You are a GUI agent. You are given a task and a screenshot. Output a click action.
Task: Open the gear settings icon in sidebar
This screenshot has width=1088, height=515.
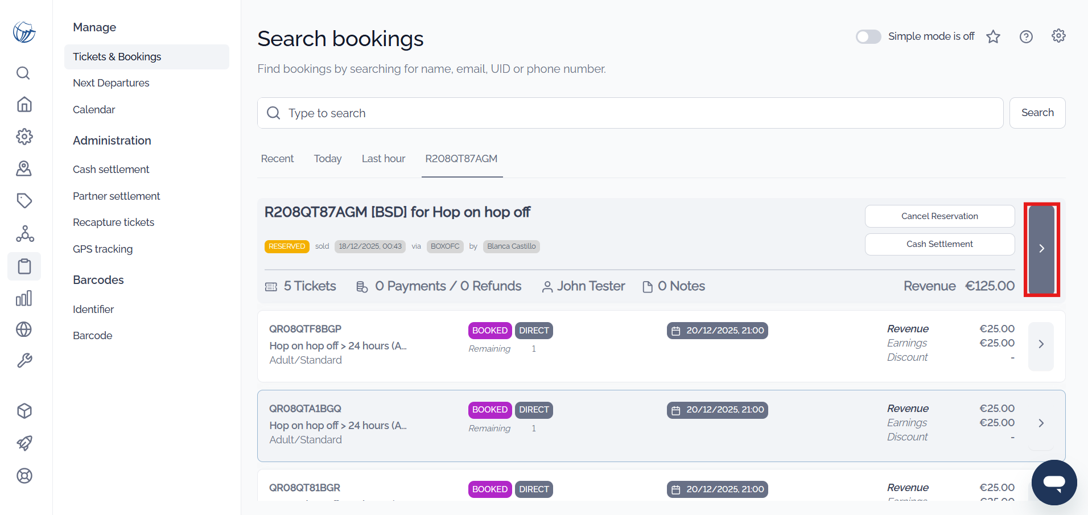[24, 137]
